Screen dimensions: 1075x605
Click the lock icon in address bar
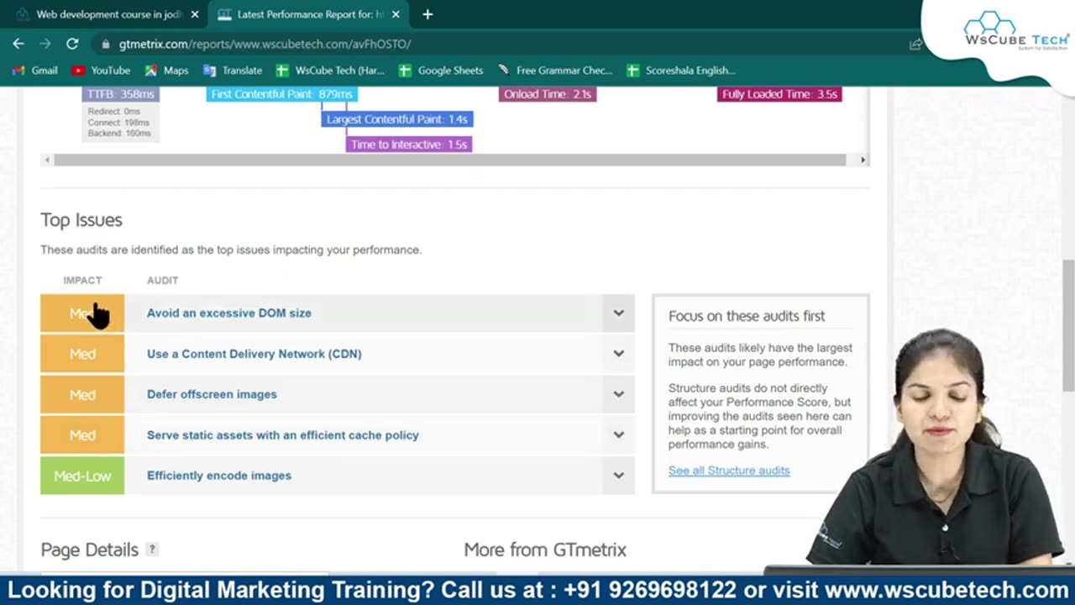[x=105, y=44]
